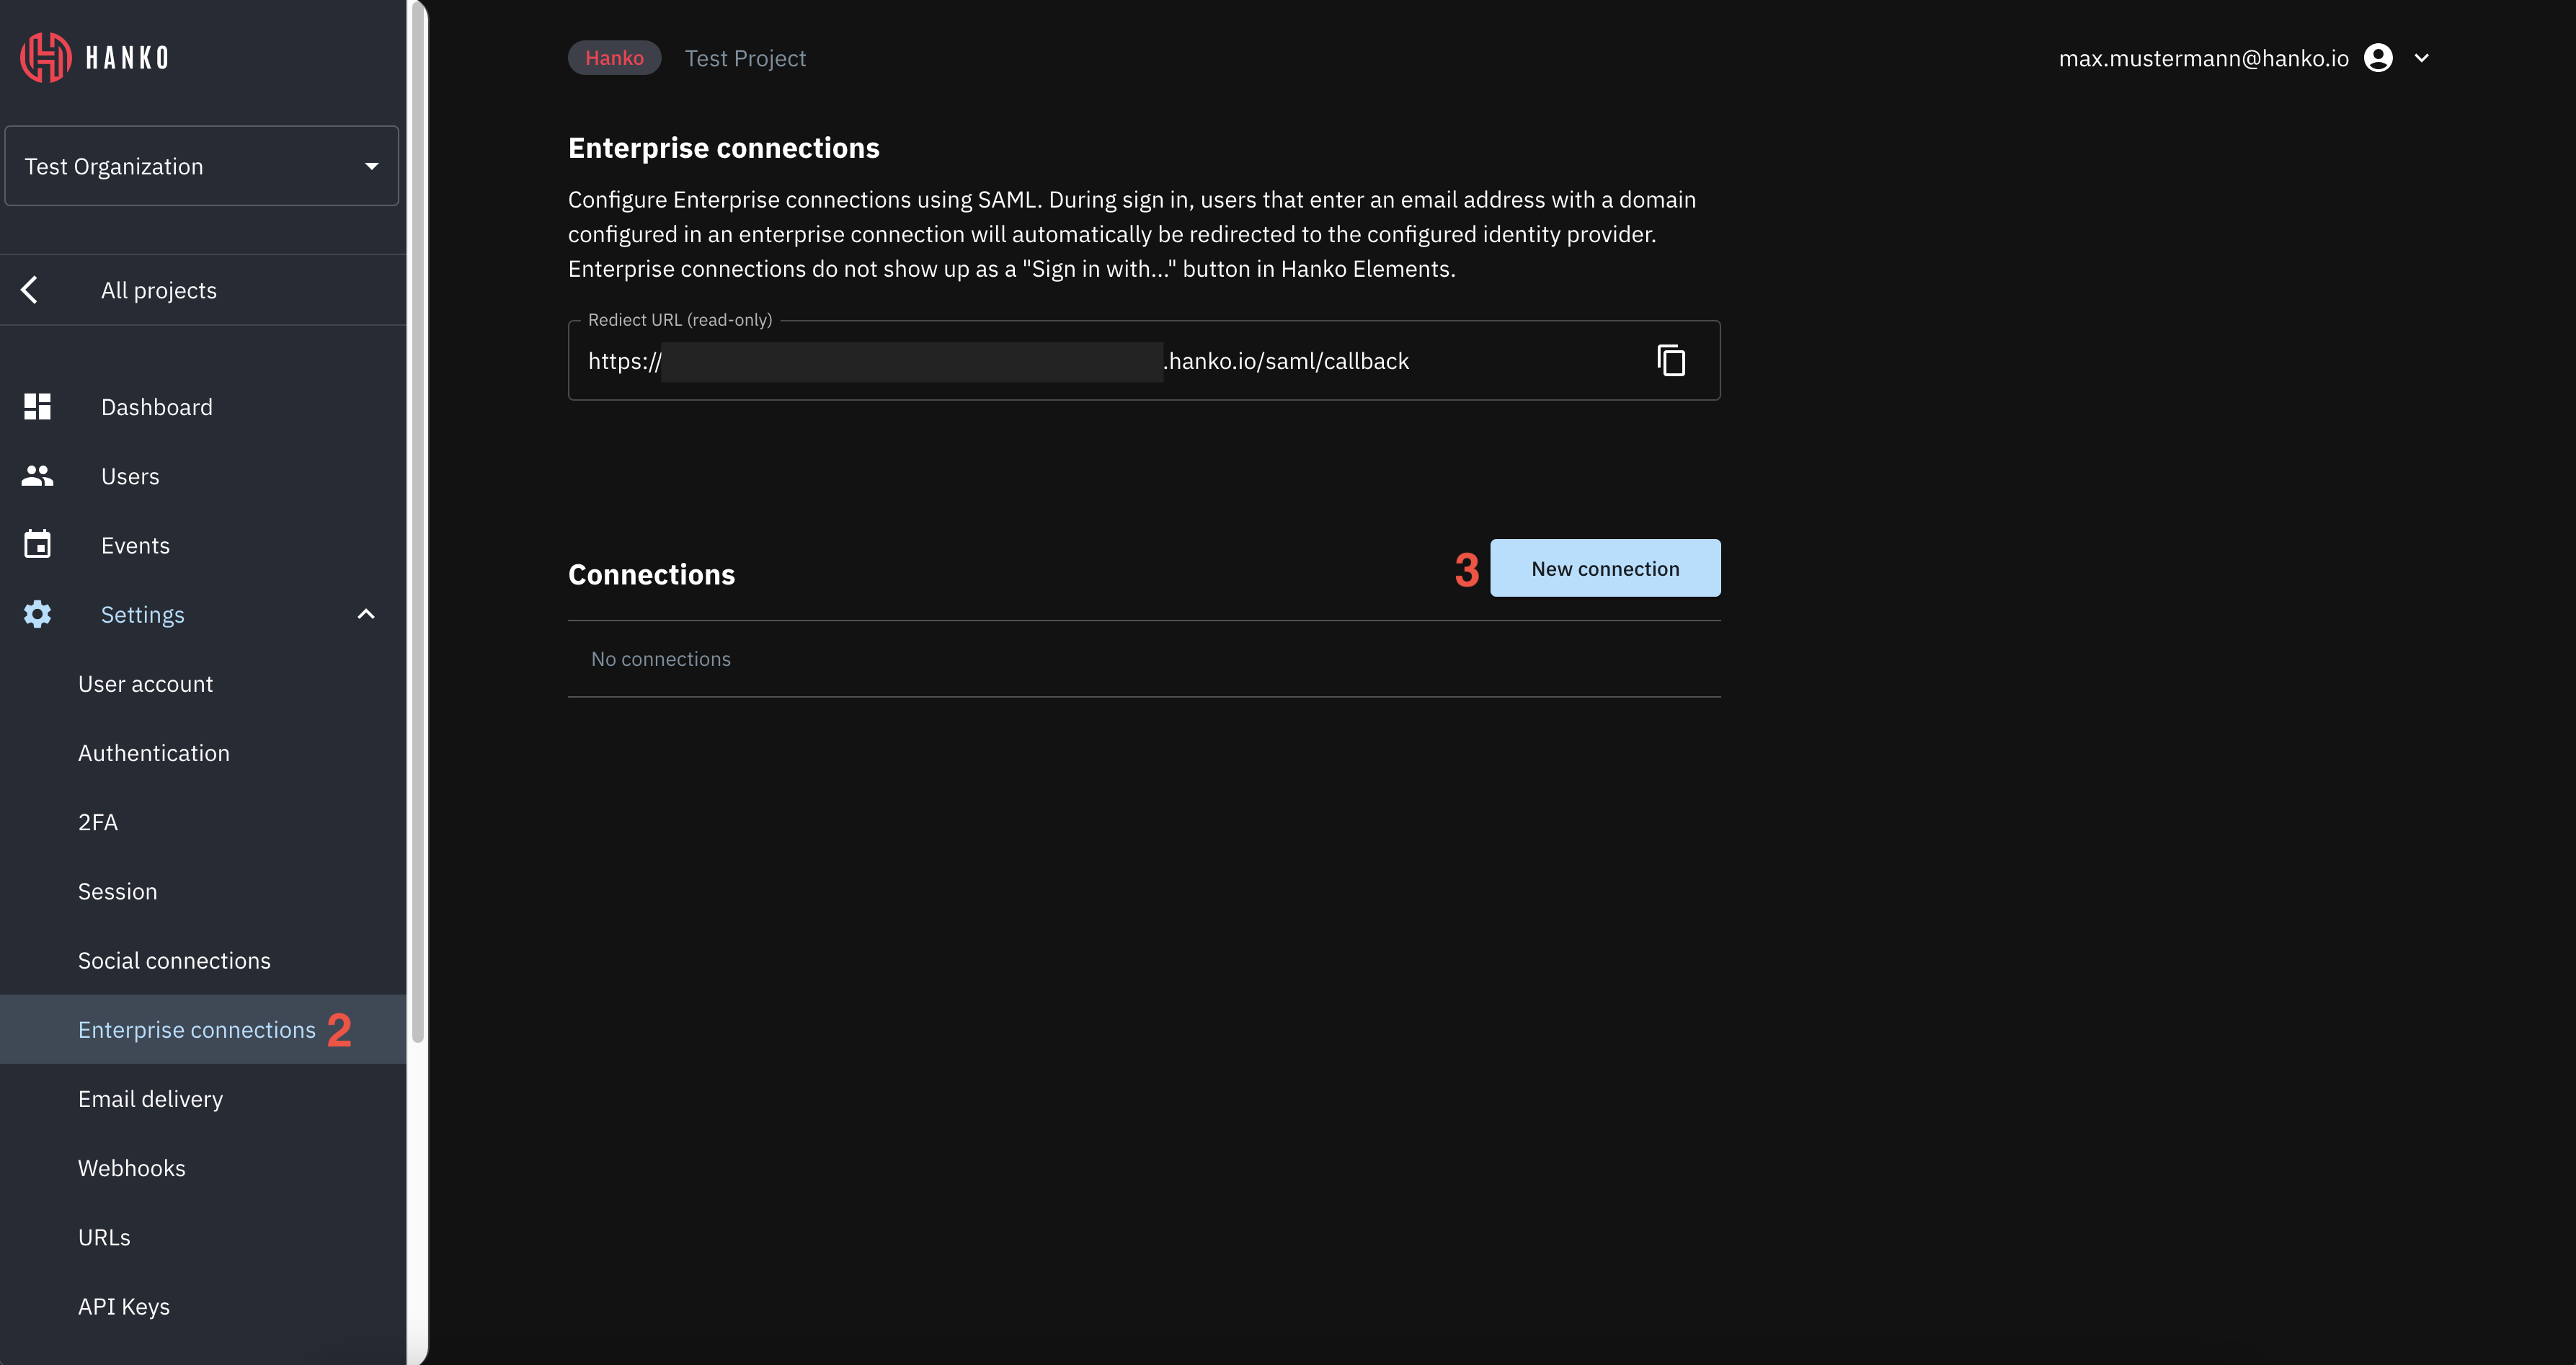The height and width of the screenshot is (1365, 2576).
Task: Copy the redirect URL with copy icon
Action: (1671, 361)
